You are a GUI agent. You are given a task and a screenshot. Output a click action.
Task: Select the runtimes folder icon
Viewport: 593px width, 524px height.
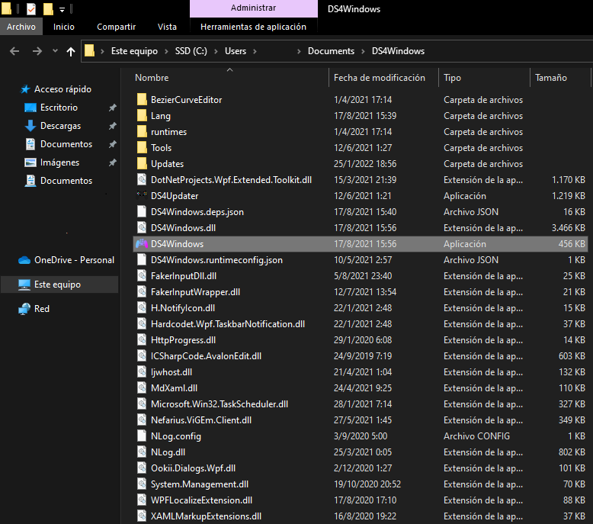click(142, 132)
